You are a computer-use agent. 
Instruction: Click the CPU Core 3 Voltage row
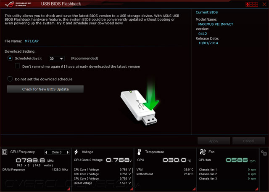(x=102, y=179)
